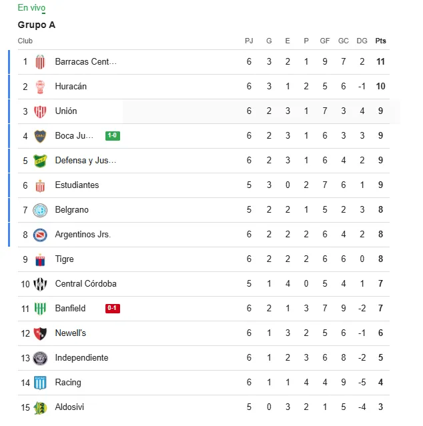The height and width of the screenshot is (426, 423).
Task: Switch to the En vivo tab
Action: [31, 7]
